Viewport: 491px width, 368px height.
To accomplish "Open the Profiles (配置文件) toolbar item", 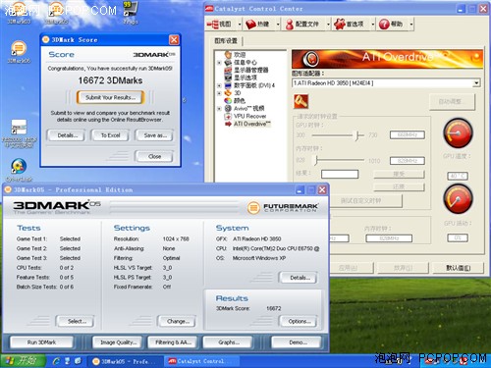I will 301,25.
